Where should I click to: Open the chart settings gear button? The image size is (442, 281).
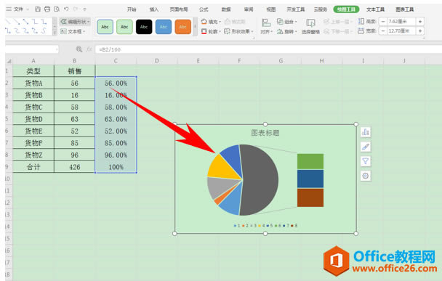click(366, 176)
